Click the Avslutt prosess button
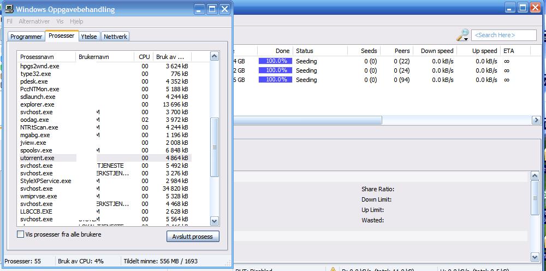 coord(193,237)
